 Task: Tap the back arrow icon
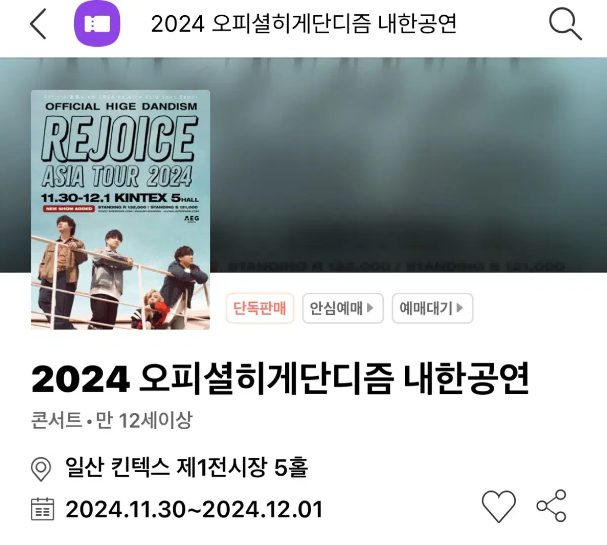point(38,24)
